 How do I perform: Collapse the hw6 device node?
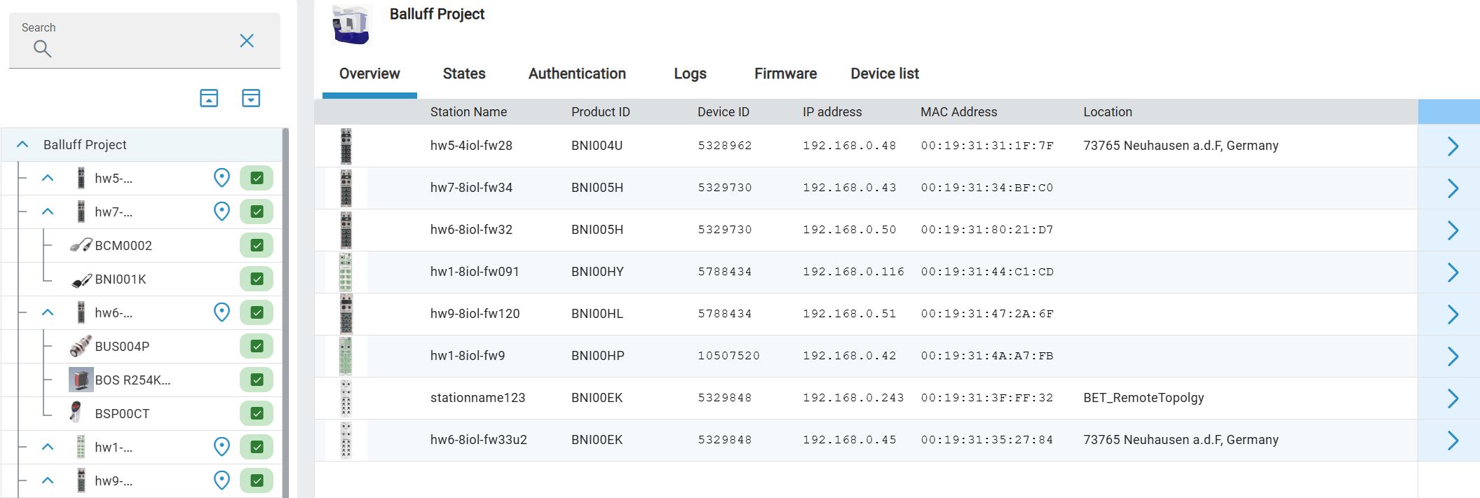coord(48,312)
